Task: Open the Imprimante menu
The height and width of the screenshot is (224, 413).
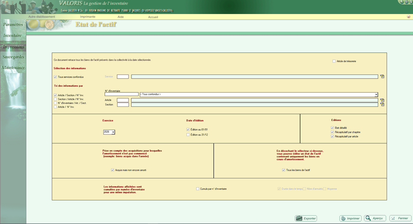Action: [87, 17]
